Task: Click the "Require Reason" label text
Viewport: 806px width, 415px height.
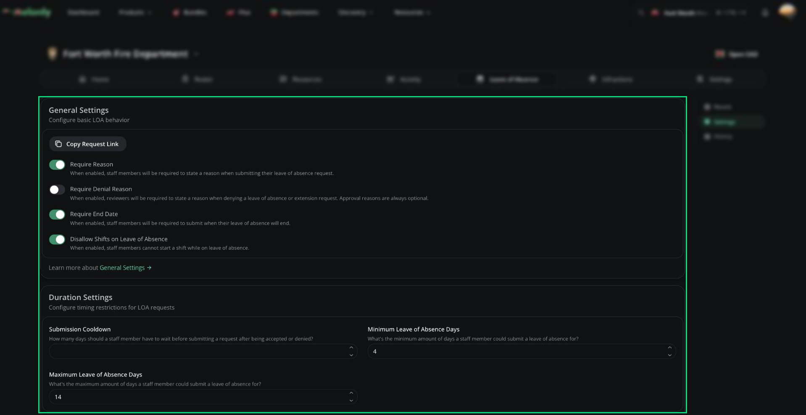Action: [x=92, y=164]
